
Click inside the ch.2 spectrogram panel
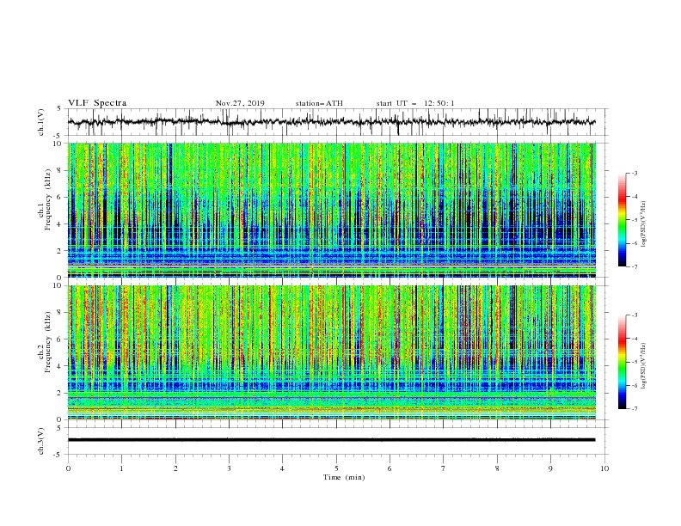(x=331, y=352)
